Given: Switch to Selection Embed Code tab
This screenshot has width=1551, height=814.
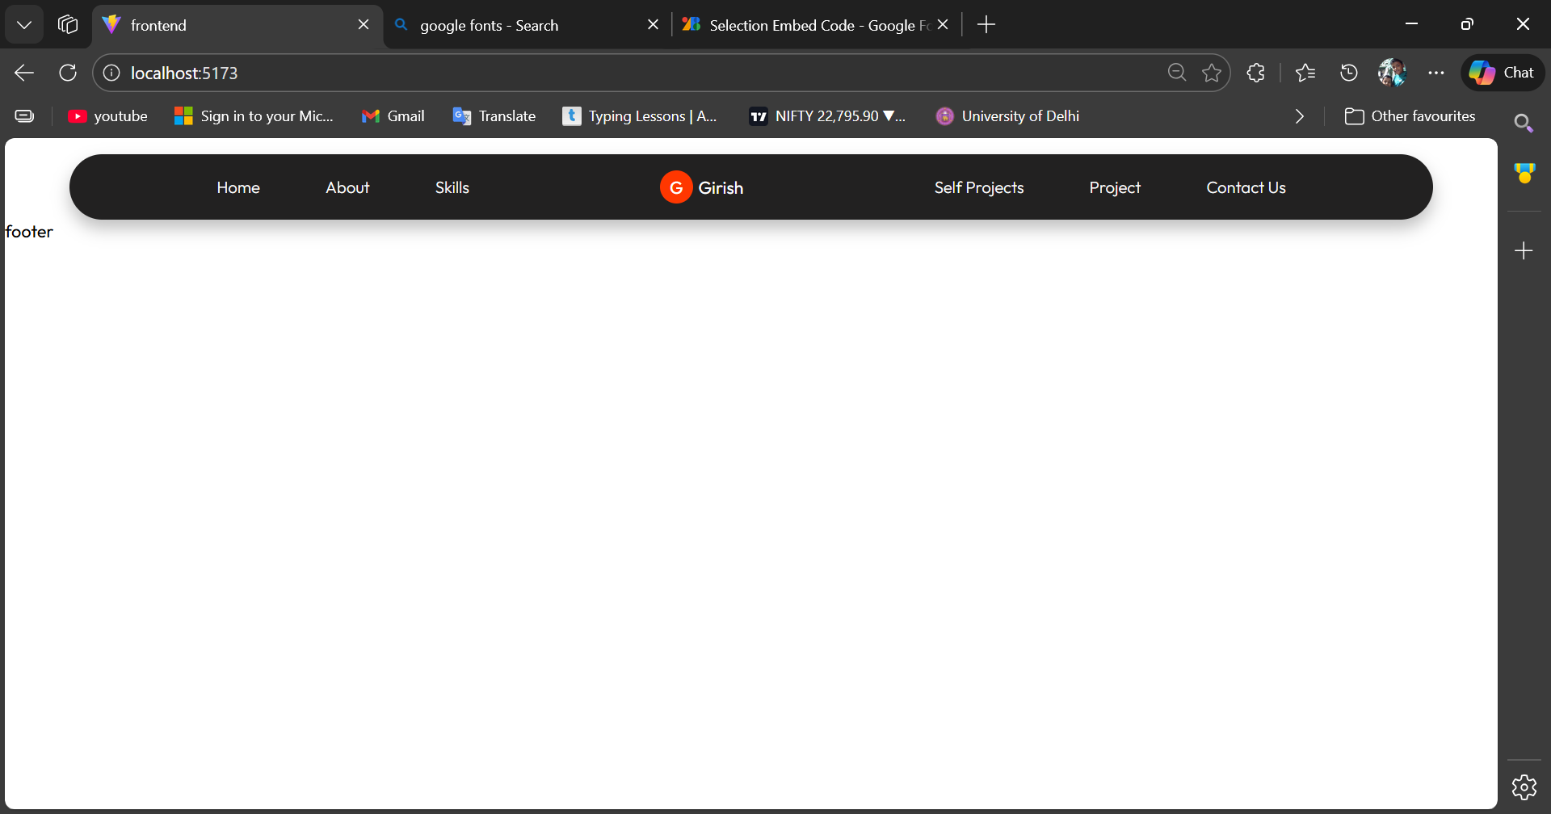Looking at the screenshot, I should click(808, 25).
